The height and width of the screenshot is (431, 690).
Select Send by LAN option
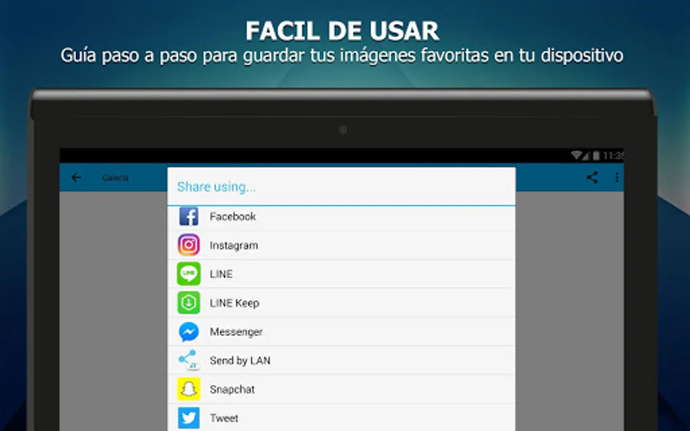(x=342, y=361)
